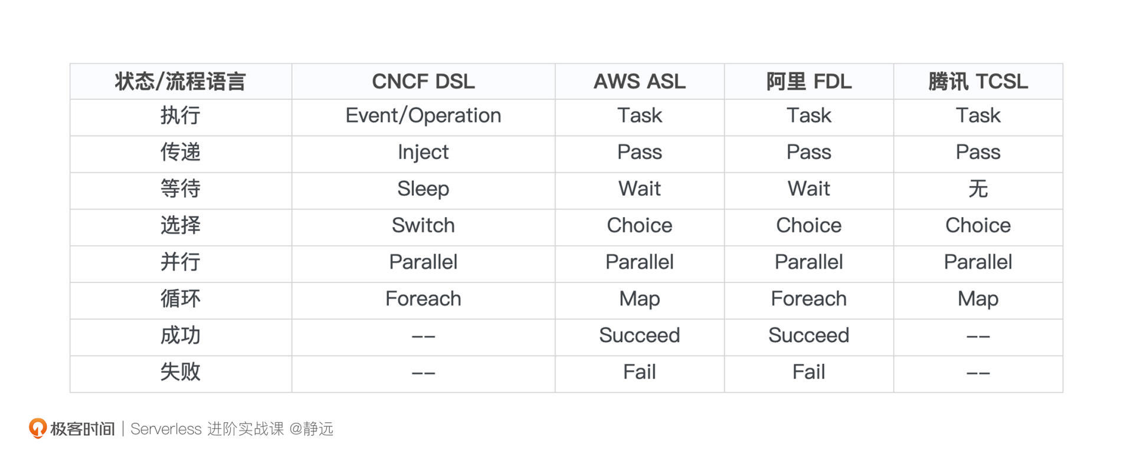The image size is (1133, 457).
Task: Click the 执行 row label
Action: point(181,116)
